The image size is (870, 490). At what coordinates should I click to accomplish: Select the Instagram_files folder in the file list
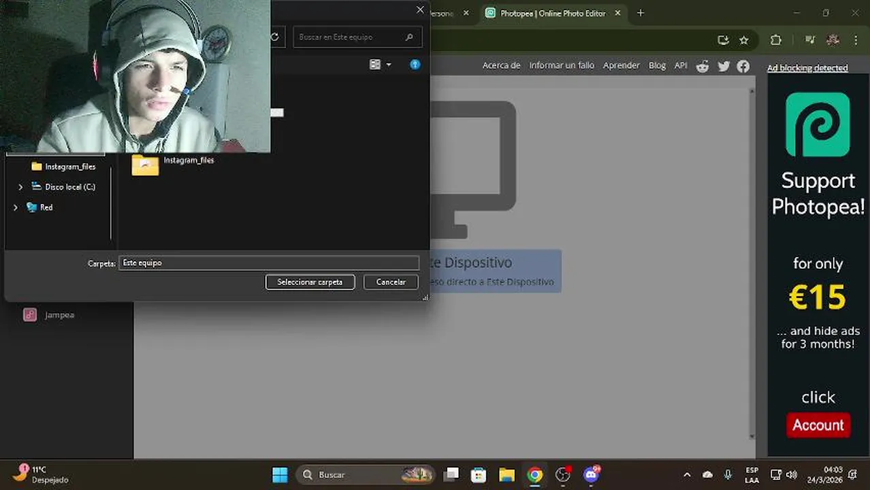174,164
